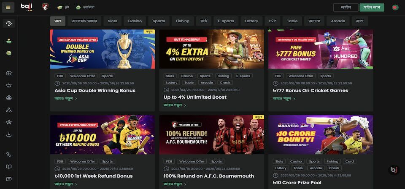Expand read more under Up to 4% Unlimited Boost
Viewport: 405px width, 189px height.
coord(175,105)
